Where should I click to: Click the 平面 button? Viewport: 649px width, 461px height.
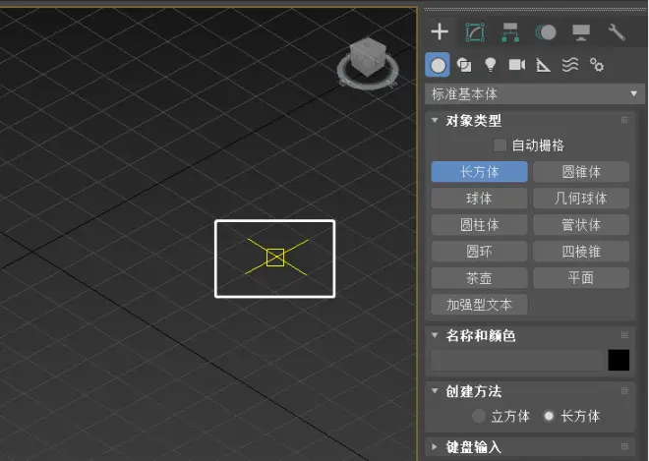coord(581,277)
